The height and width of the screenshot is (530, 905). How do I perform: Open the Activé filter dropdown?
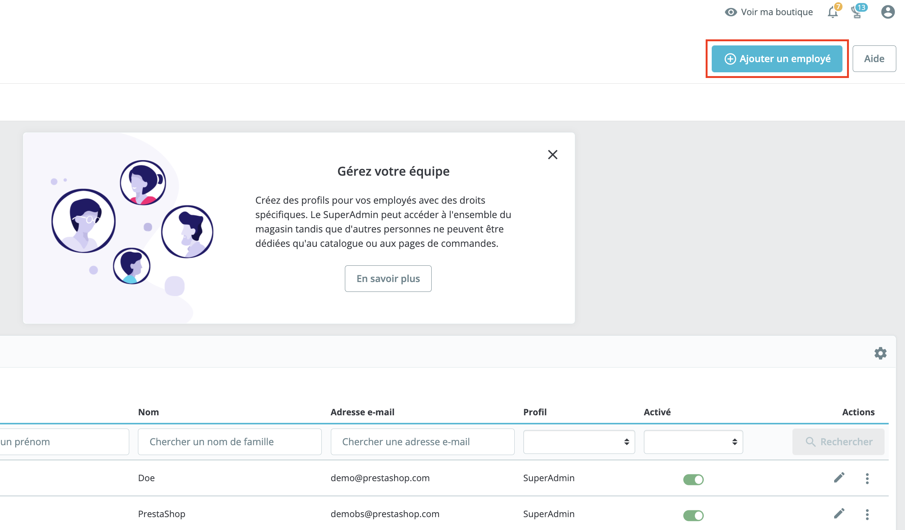point(693,442)
